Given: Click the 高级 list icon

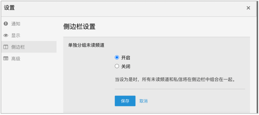Looking at the screenshot, I should click(6, 59).
